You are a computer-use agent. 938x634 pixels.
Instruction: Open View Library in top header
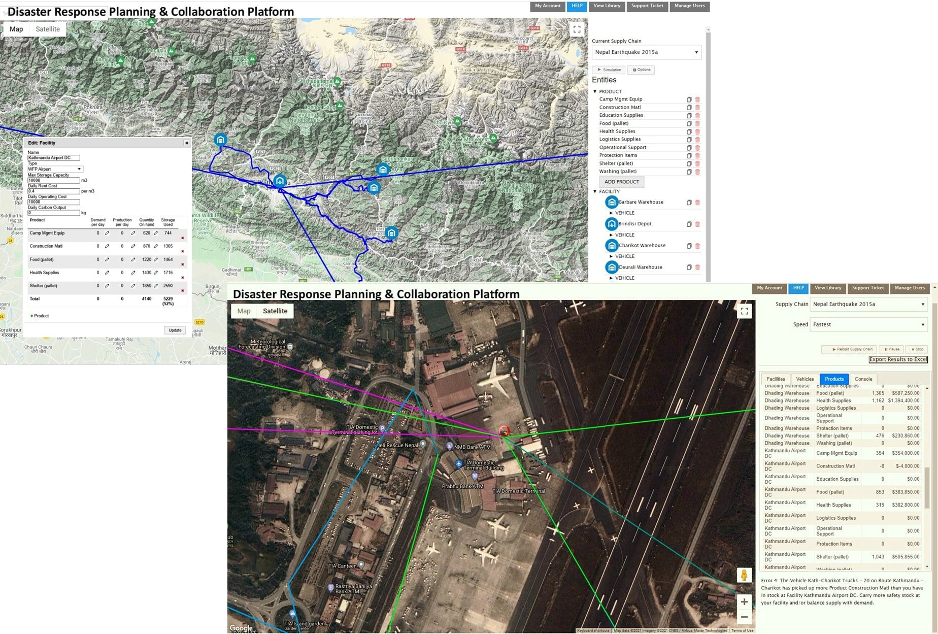(607, 6)
